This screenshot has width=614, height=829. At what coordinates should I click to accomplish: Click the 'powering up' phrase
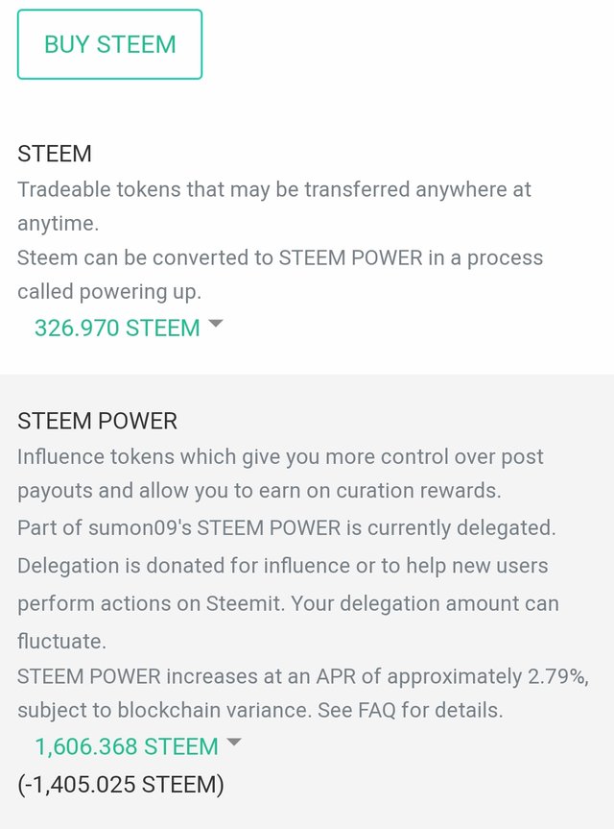point(140,292)
